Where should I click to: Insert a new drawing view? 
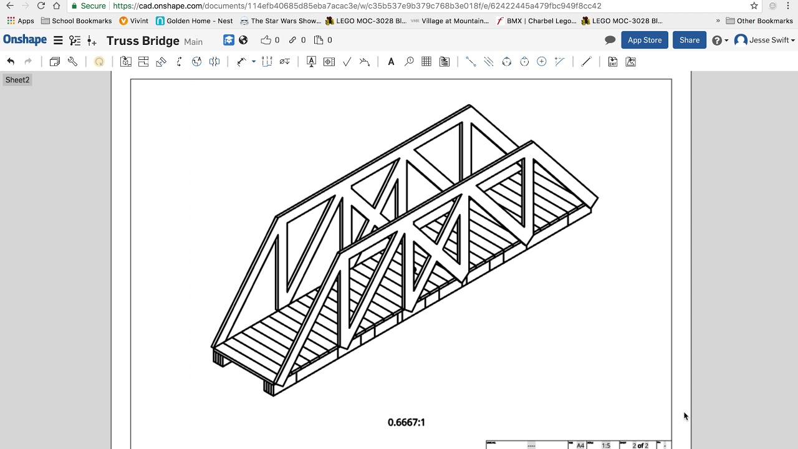pyautogui.click(x=126, y=61)
